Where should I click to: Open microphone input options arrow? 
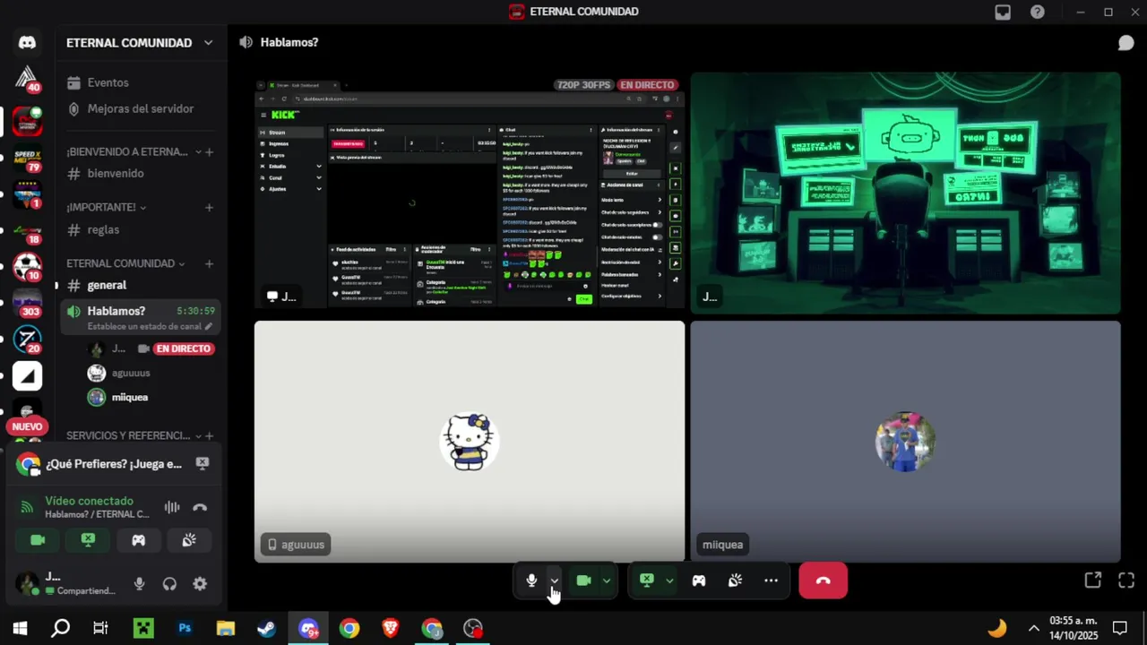pos(554,580)
